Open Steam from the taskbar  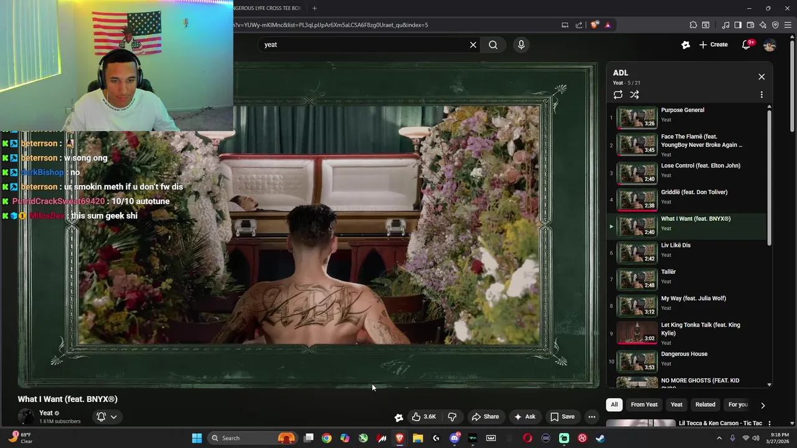click(600, 438)
